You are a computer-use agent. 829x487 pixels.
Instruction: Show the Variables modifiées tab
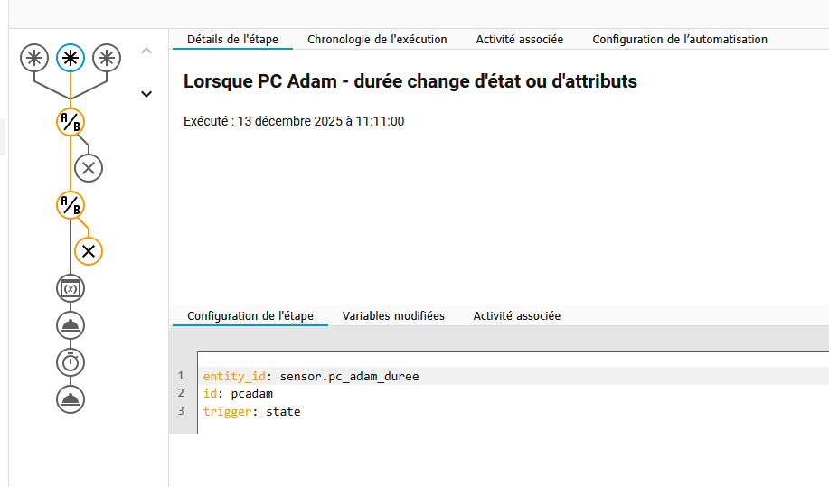point(393,316)
